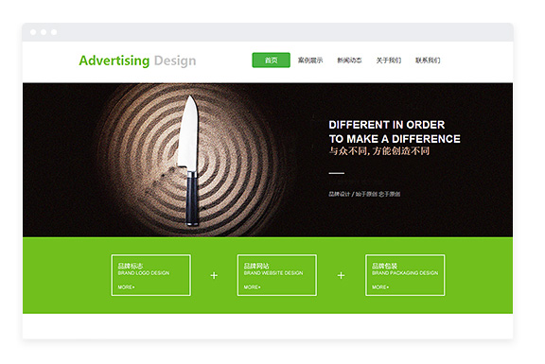Open the Brand Website Design box
The height and width of the screenshot is (364, 545).
(x=276, y=275)
